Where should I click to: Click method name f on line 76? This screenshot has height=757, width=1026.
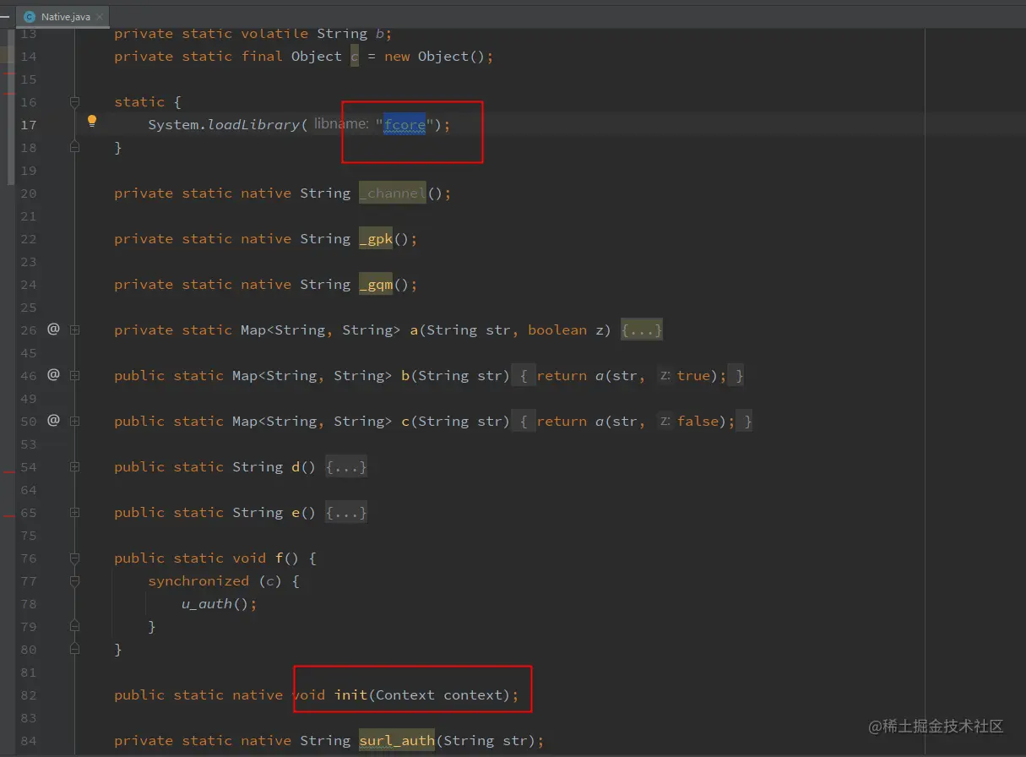click(x=279, y=558)
